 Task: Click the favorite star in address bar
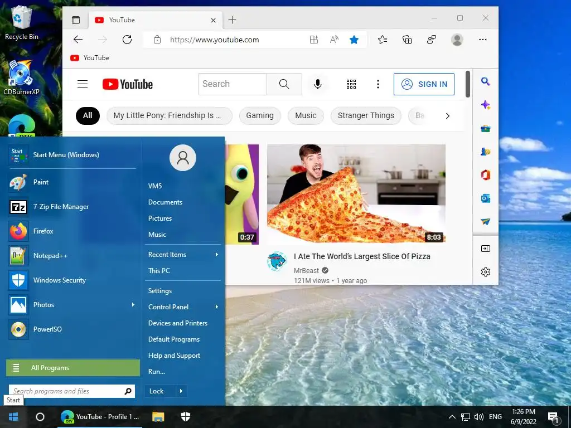tap(354, 40)
